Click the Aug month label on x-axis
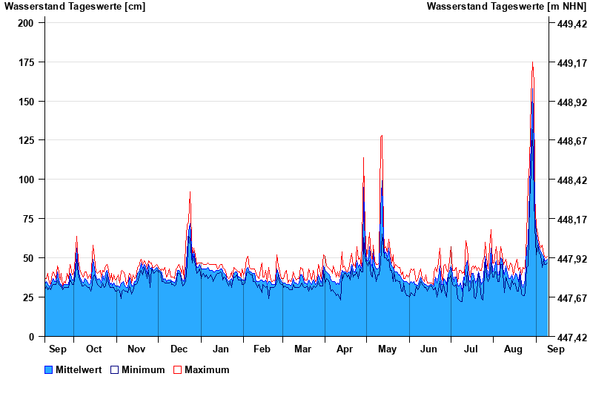Screen dimensions: 593x408 tap(513, 349)
